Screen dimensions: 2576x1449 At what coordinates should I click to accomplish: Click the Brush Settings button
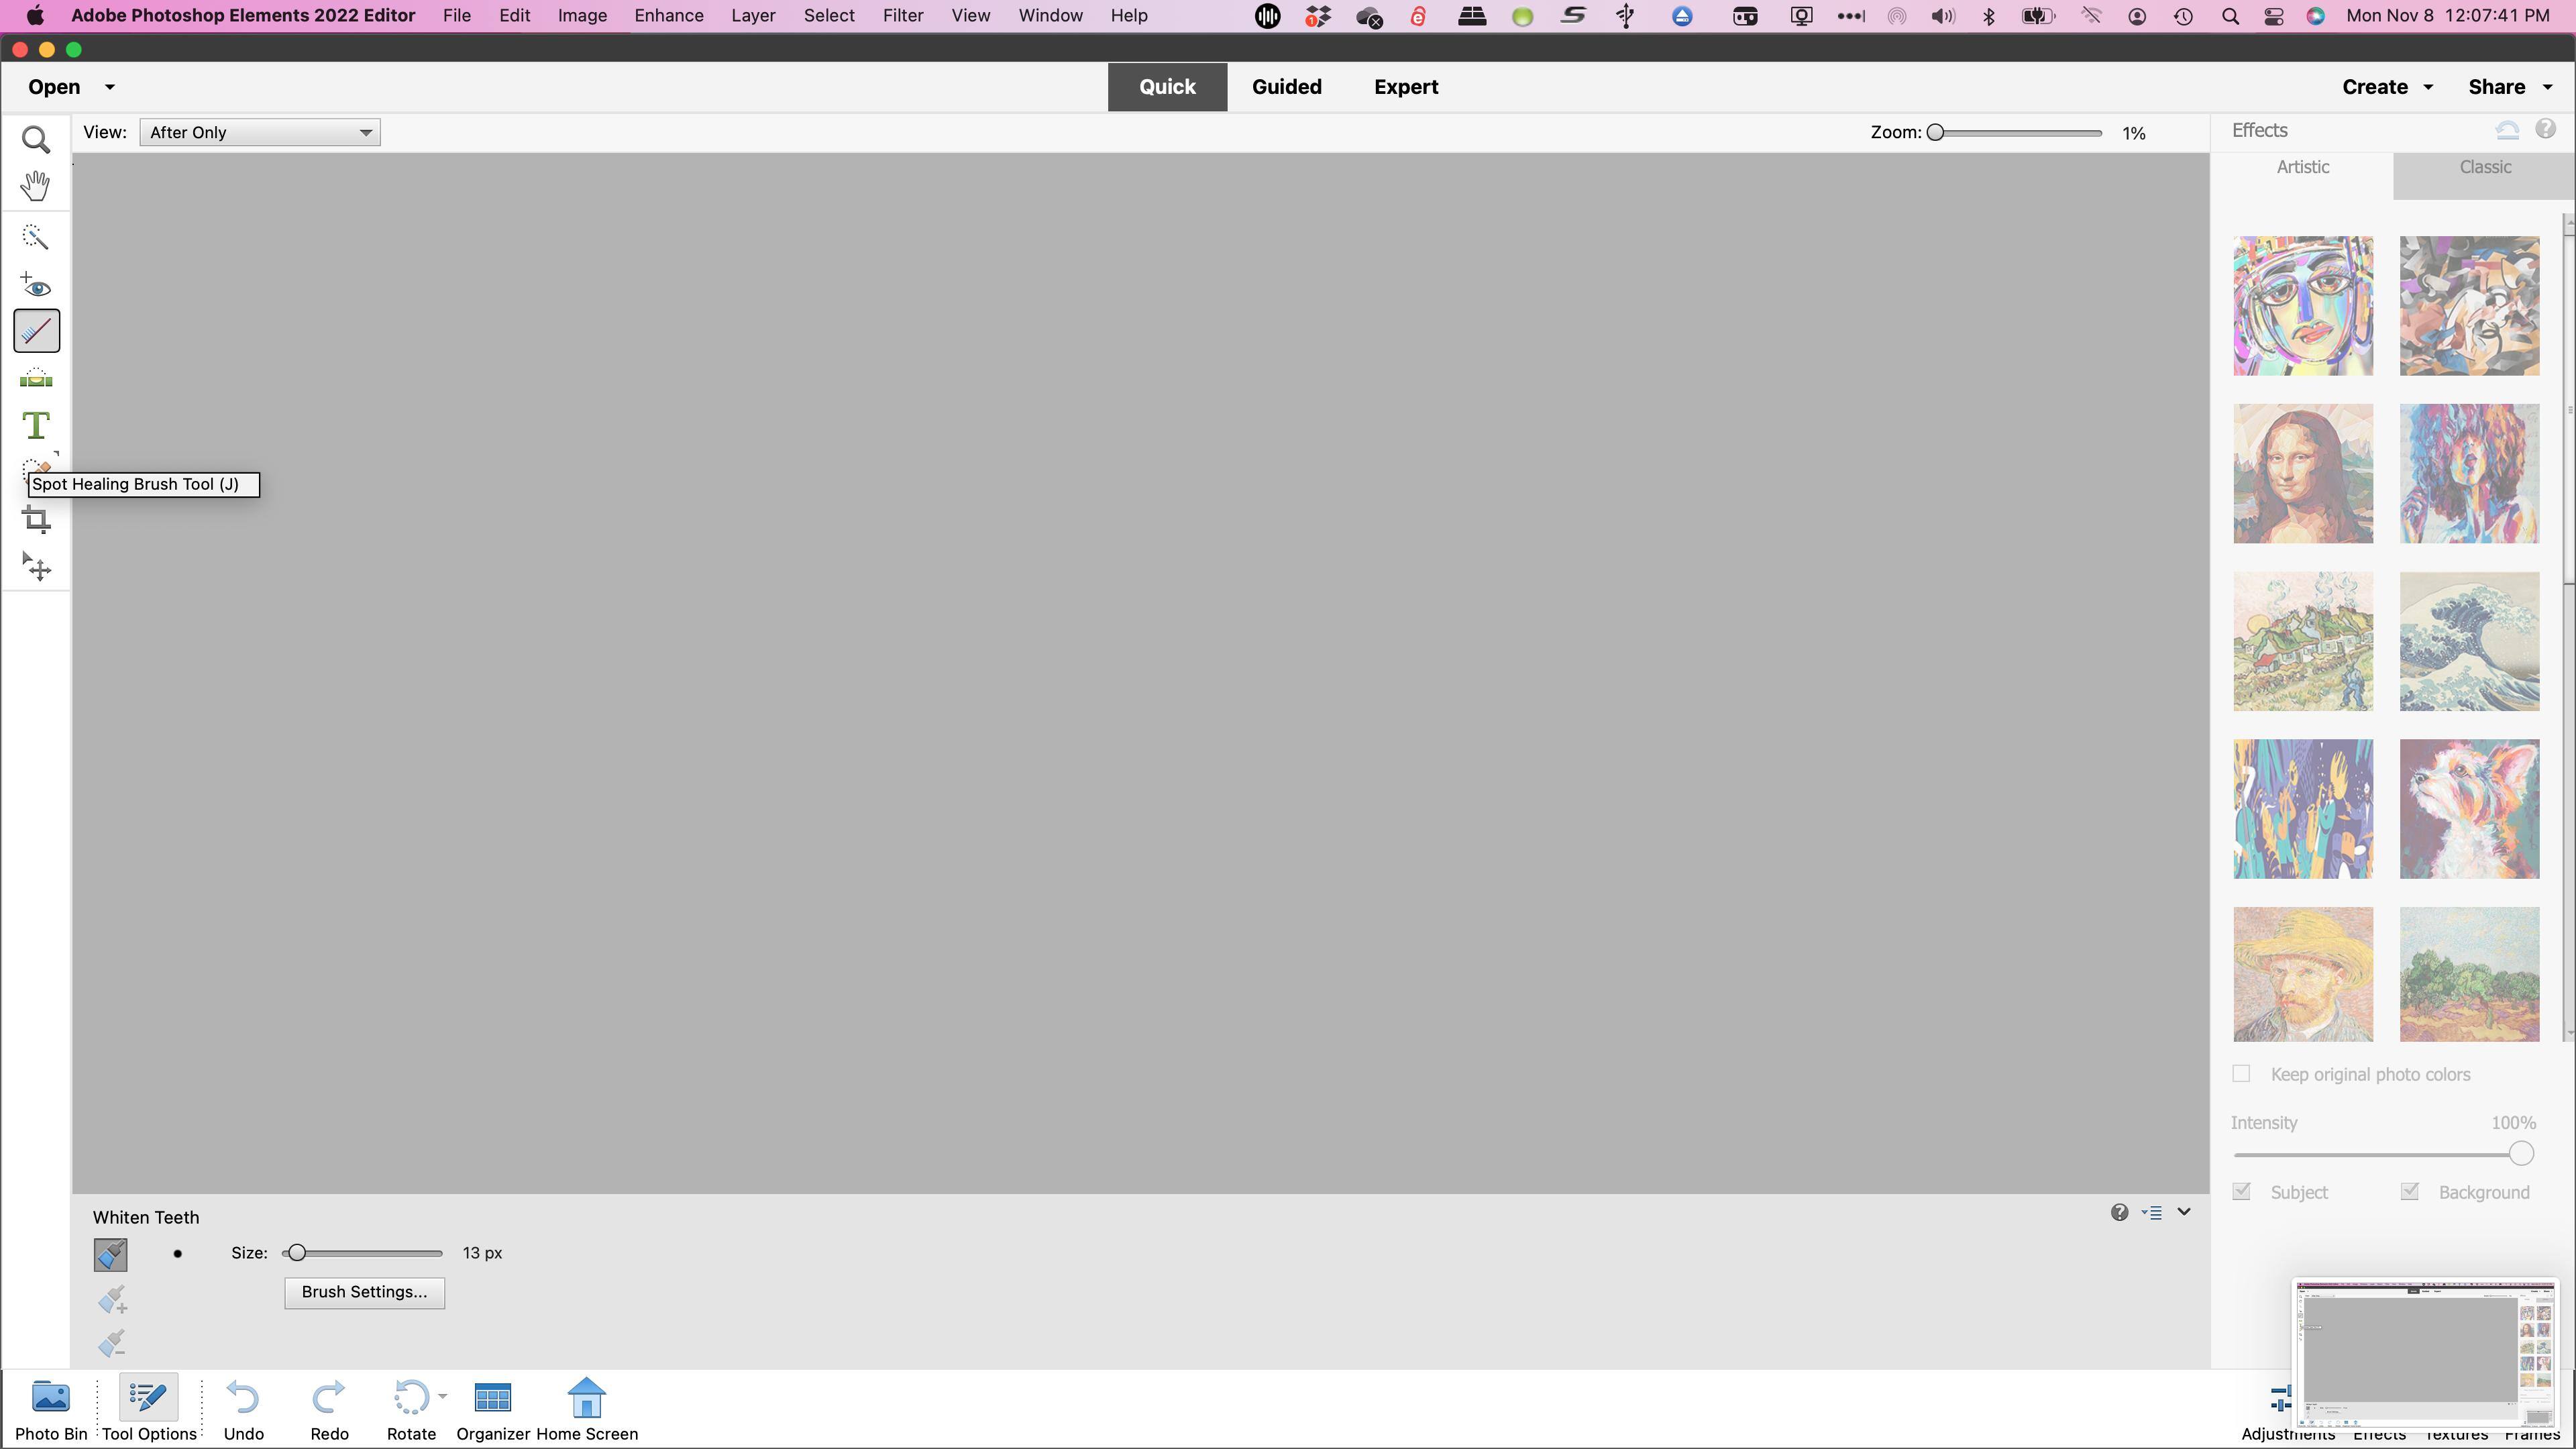(x=364, y=1292)
